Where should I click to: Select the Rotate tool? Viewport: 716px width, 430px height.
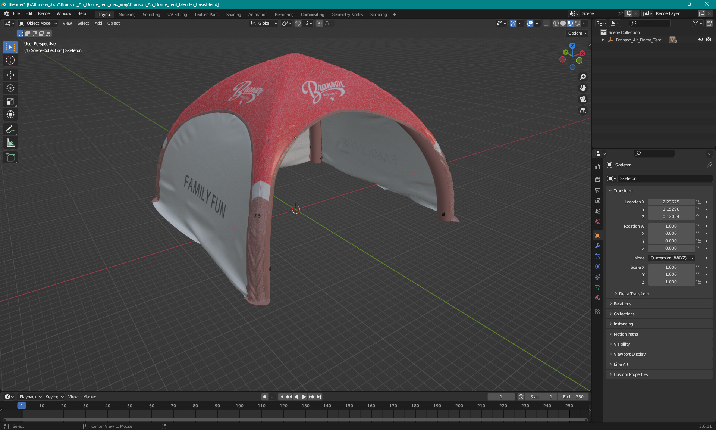[10, 88]
